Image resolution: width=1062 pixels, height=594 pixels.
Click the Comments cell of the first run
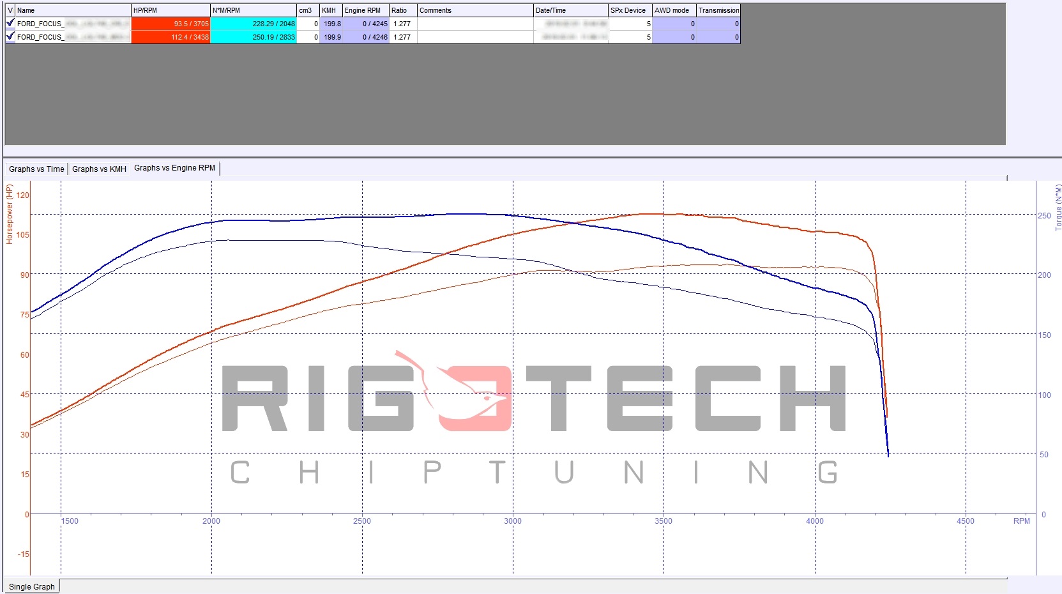pos(475,24)
